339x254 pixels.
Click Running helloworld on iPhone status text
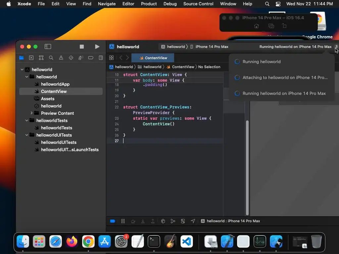pos(295,47)
